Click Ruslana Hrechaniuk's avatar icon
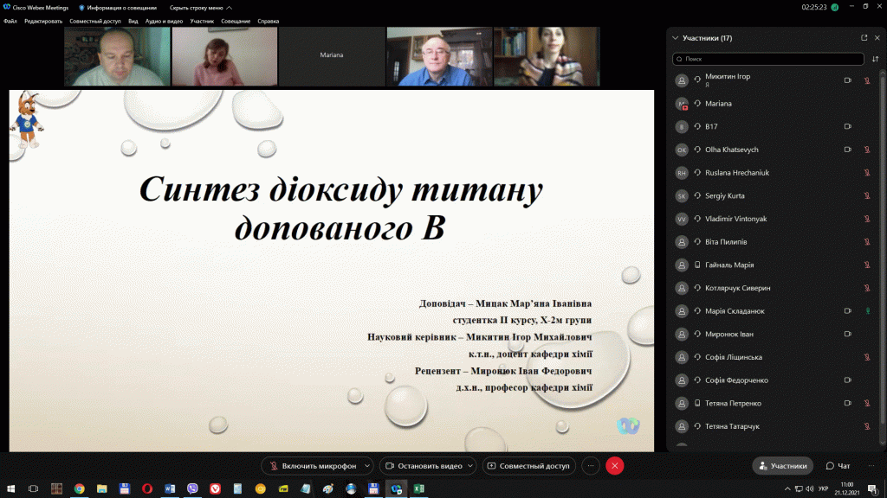Screen dimensions: 887x498 point(682,173)
